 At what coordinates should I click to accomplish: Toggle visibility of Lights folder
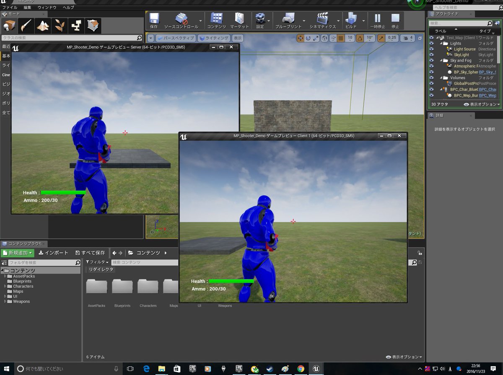(x=431, y=43)
